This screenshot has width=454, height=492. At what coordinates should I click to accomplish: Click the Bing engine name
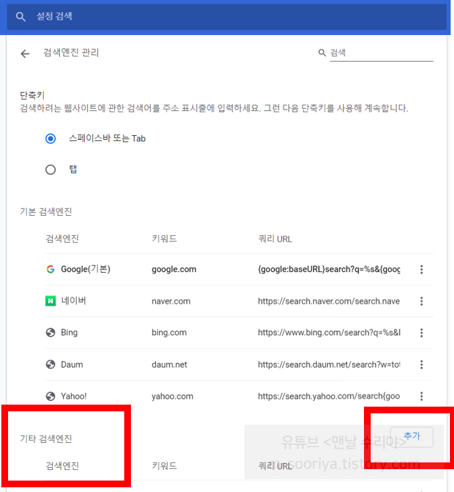(x=69, y=333)
